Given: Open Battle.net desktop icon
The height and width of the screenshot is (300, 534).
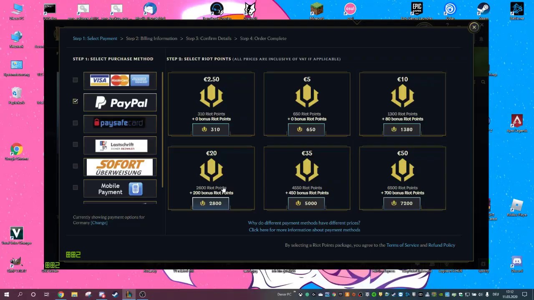Looking at the screenshot, I should [517, 12].
